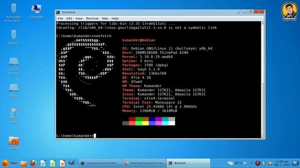This screenshot has width=300, height=168.
Task: Open the notification bell tray icon
Action: 270,163
